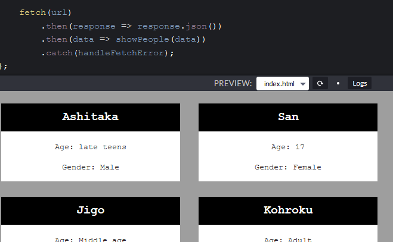Open the index.html preview file dropdown
This screenshot has height=242, width=393.
pyautogui.click(x=283, y=83)
